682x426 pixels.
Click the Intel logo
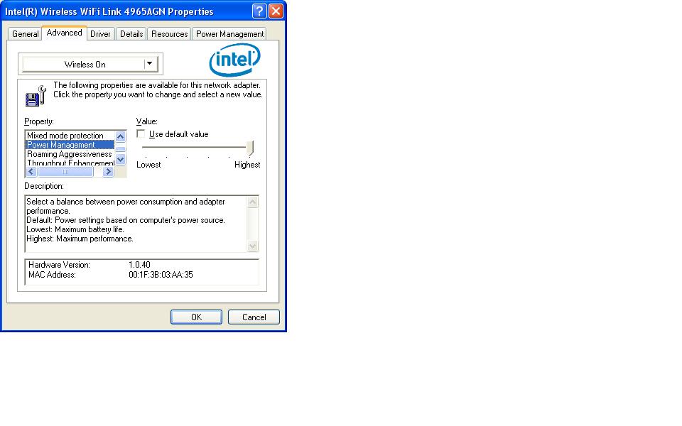coord(235,60)
